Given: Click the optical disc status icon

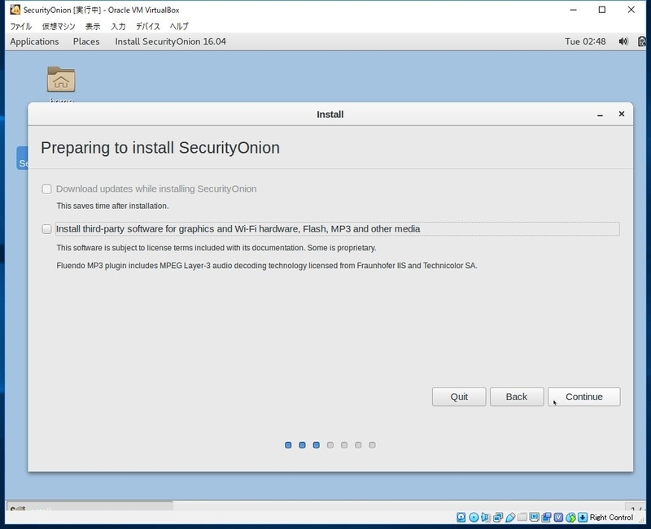Looking at the screenshot, I should click(474, 518).
